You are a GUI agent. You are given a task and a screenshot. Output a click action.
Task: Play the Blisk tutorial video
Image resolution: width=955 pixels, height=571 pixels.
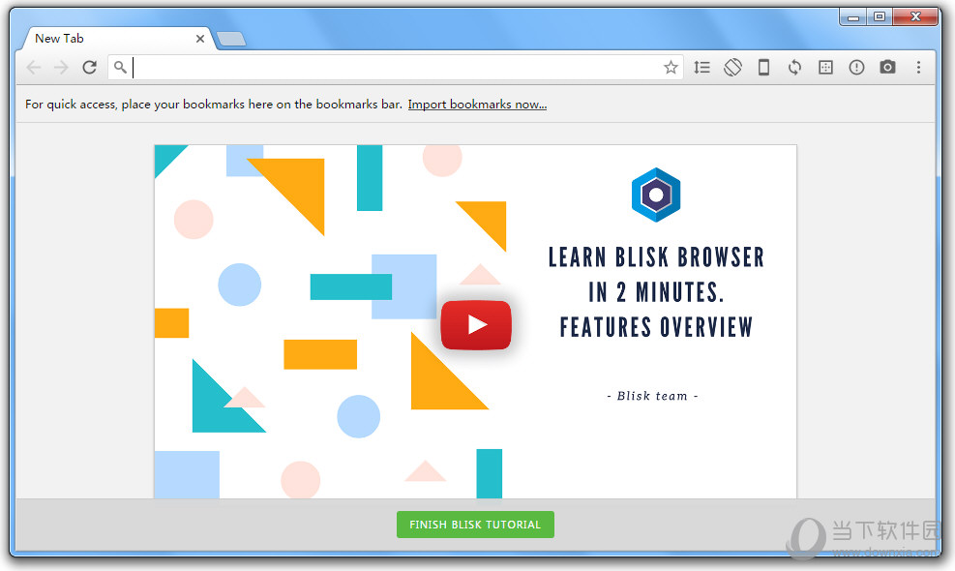point(476,325)
